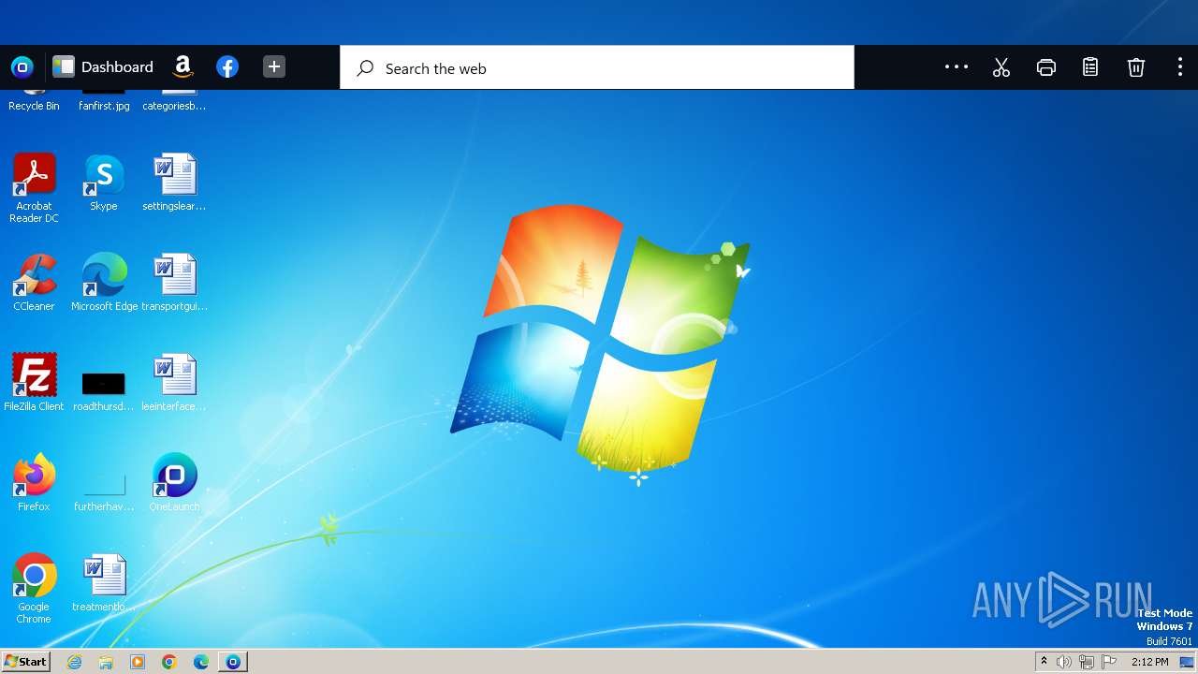1198x674 pixels.
Task: Open the Amazon shortcut
Action: [183, 66]
